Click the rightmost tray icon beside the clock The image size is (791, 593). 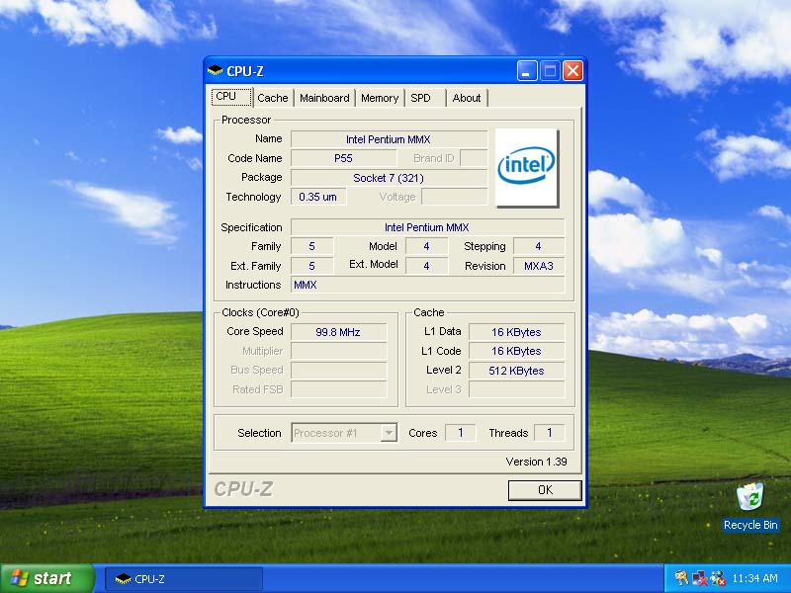point(717,578)
